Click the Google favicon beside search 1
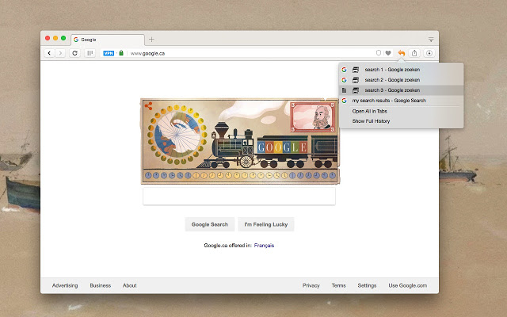The height and width of the screenshot is (317, 507). coord(344,70)
